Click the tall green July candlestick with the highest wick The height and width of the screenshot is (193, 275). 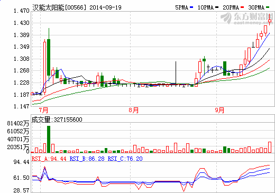[49, 54]
